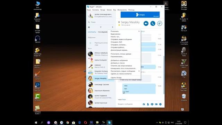
Task: Open Opera browser from the taskbar
Action: [x=85, y=123]
